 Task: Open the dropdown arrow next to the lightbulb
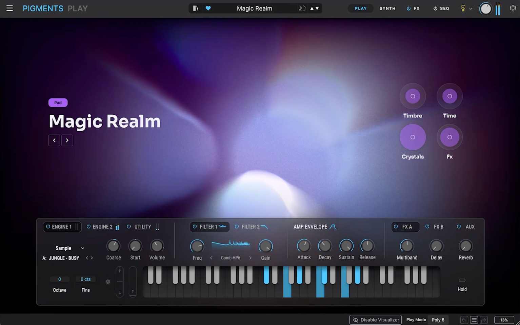[471, 9]
